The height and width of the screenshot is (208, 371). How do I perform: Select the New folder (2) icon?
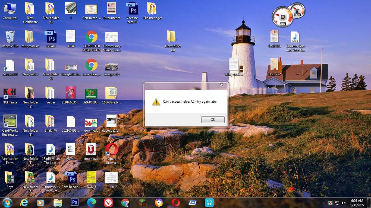(30, 97)
